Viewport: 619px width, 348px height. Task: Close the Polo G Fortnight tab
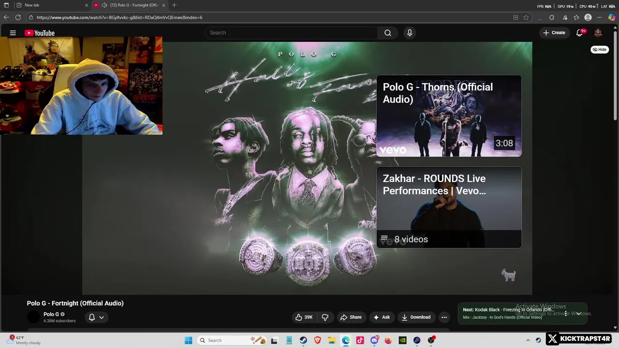[x=163, y=5]
